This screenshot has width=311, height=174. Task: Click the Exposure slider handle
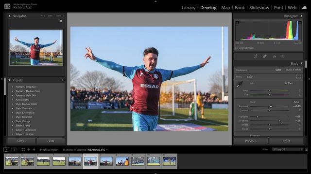click(271, 106)
